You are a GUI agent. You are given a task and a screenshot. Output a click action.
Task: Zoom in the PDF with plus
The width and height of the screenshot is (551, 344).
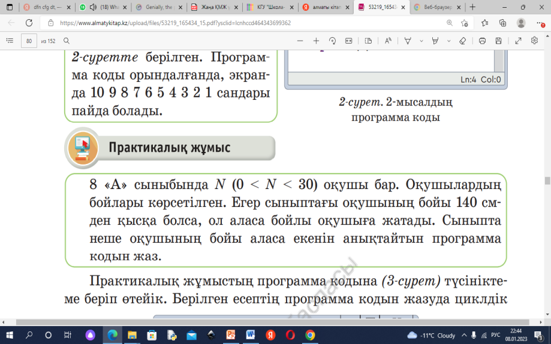316,41
